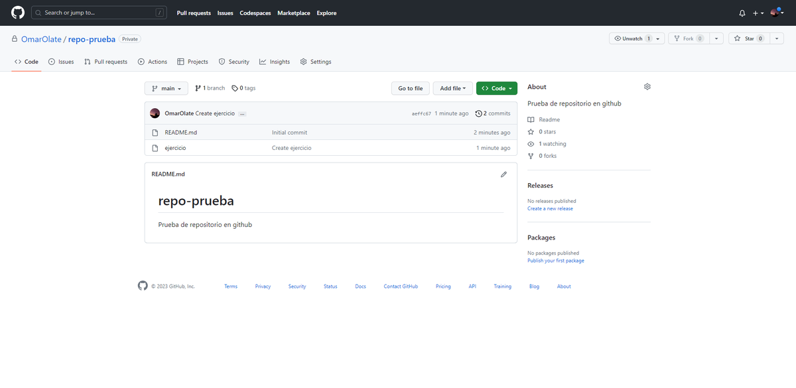Open Marketplace in the header
This screenshot has height=388, width=796.
click(294, 13)
